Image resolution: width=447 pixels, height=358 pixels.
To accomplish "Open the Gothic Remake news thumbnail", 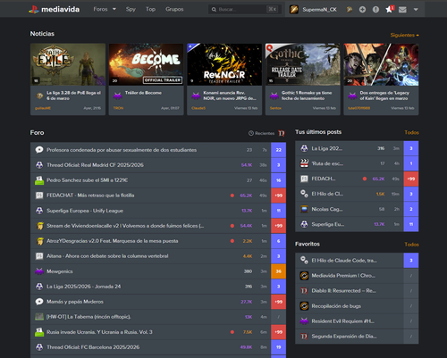I will (303, 64).
